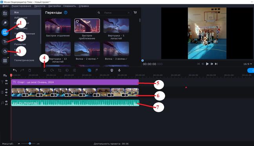The image size is (254, 146).
Task: Mute the video track audio
Action: pos(6,92)
